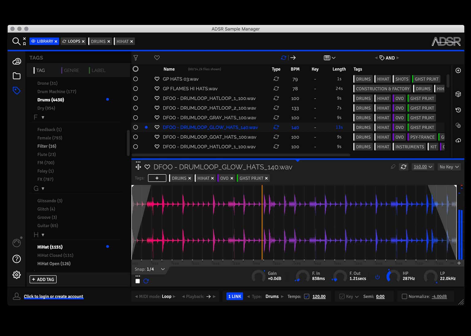This screenshot has width=471, height=336.
Task: Click the stop square playback button
Action: [x=138, y=281]
